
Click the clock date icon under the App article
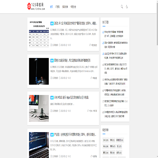pos(60,111)
